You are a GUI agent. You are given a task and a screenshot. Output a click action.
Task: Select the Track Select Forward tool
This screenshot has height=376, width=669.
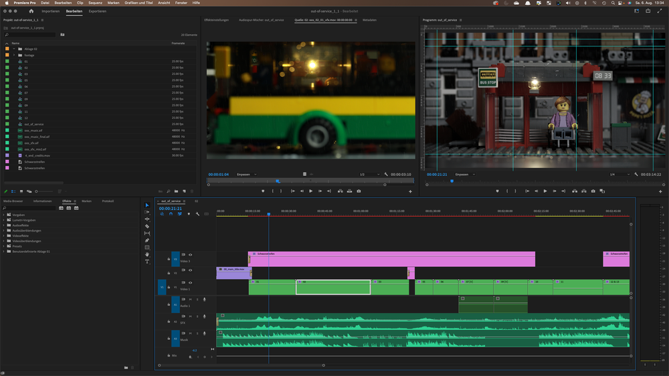click(147, 212)
